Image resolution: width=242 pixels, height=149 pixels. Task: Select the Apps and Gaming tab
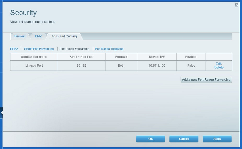(x=64, y=36)
